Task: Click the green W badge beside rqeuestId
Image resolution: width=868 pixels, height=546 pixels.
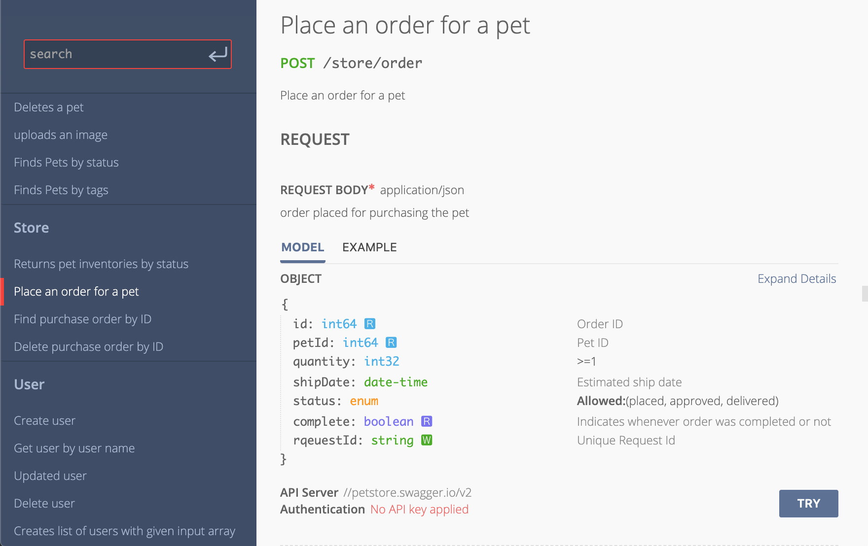Action: [x=427, y=440]
